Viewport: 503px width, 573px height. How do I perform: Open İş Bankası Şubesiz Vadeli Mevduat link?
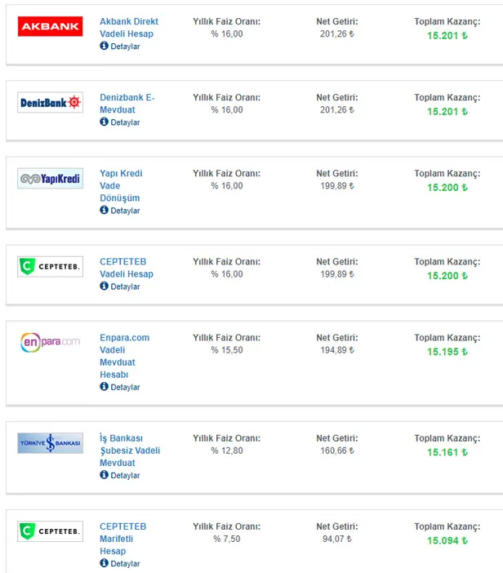[129, 451]
